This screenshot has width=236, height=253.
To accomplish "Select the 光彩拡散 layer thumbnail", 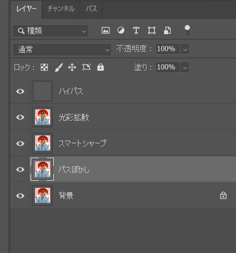I will coord(42,117).
